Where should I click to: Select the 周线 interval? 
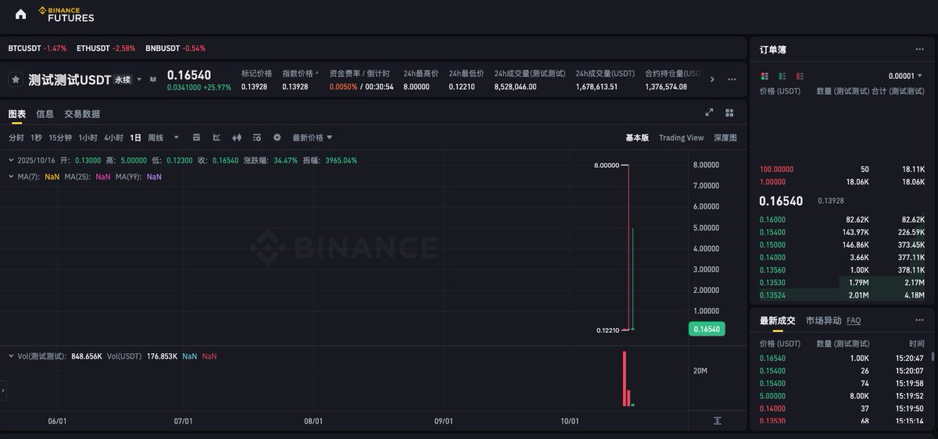pyautogui.click(x=156, y=137)
